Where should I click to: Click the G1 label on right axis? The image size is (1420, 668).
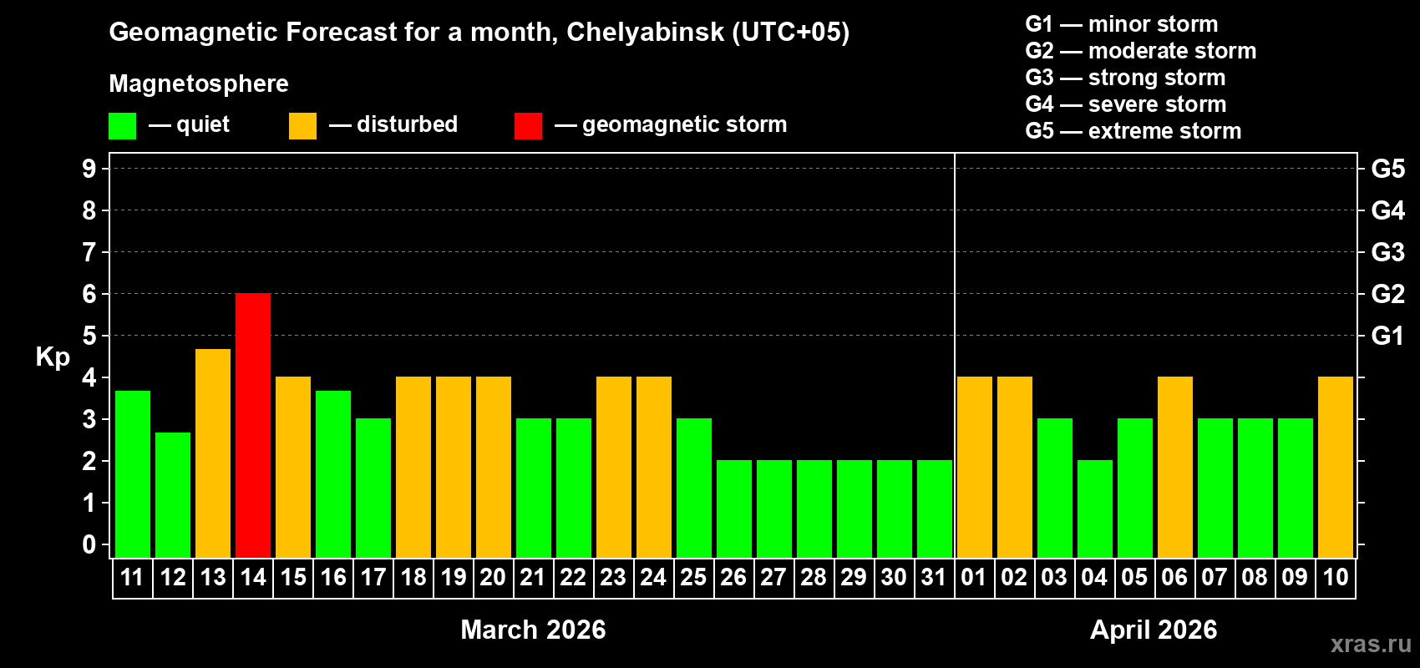pyautogui.click(x=1388, y=336)
